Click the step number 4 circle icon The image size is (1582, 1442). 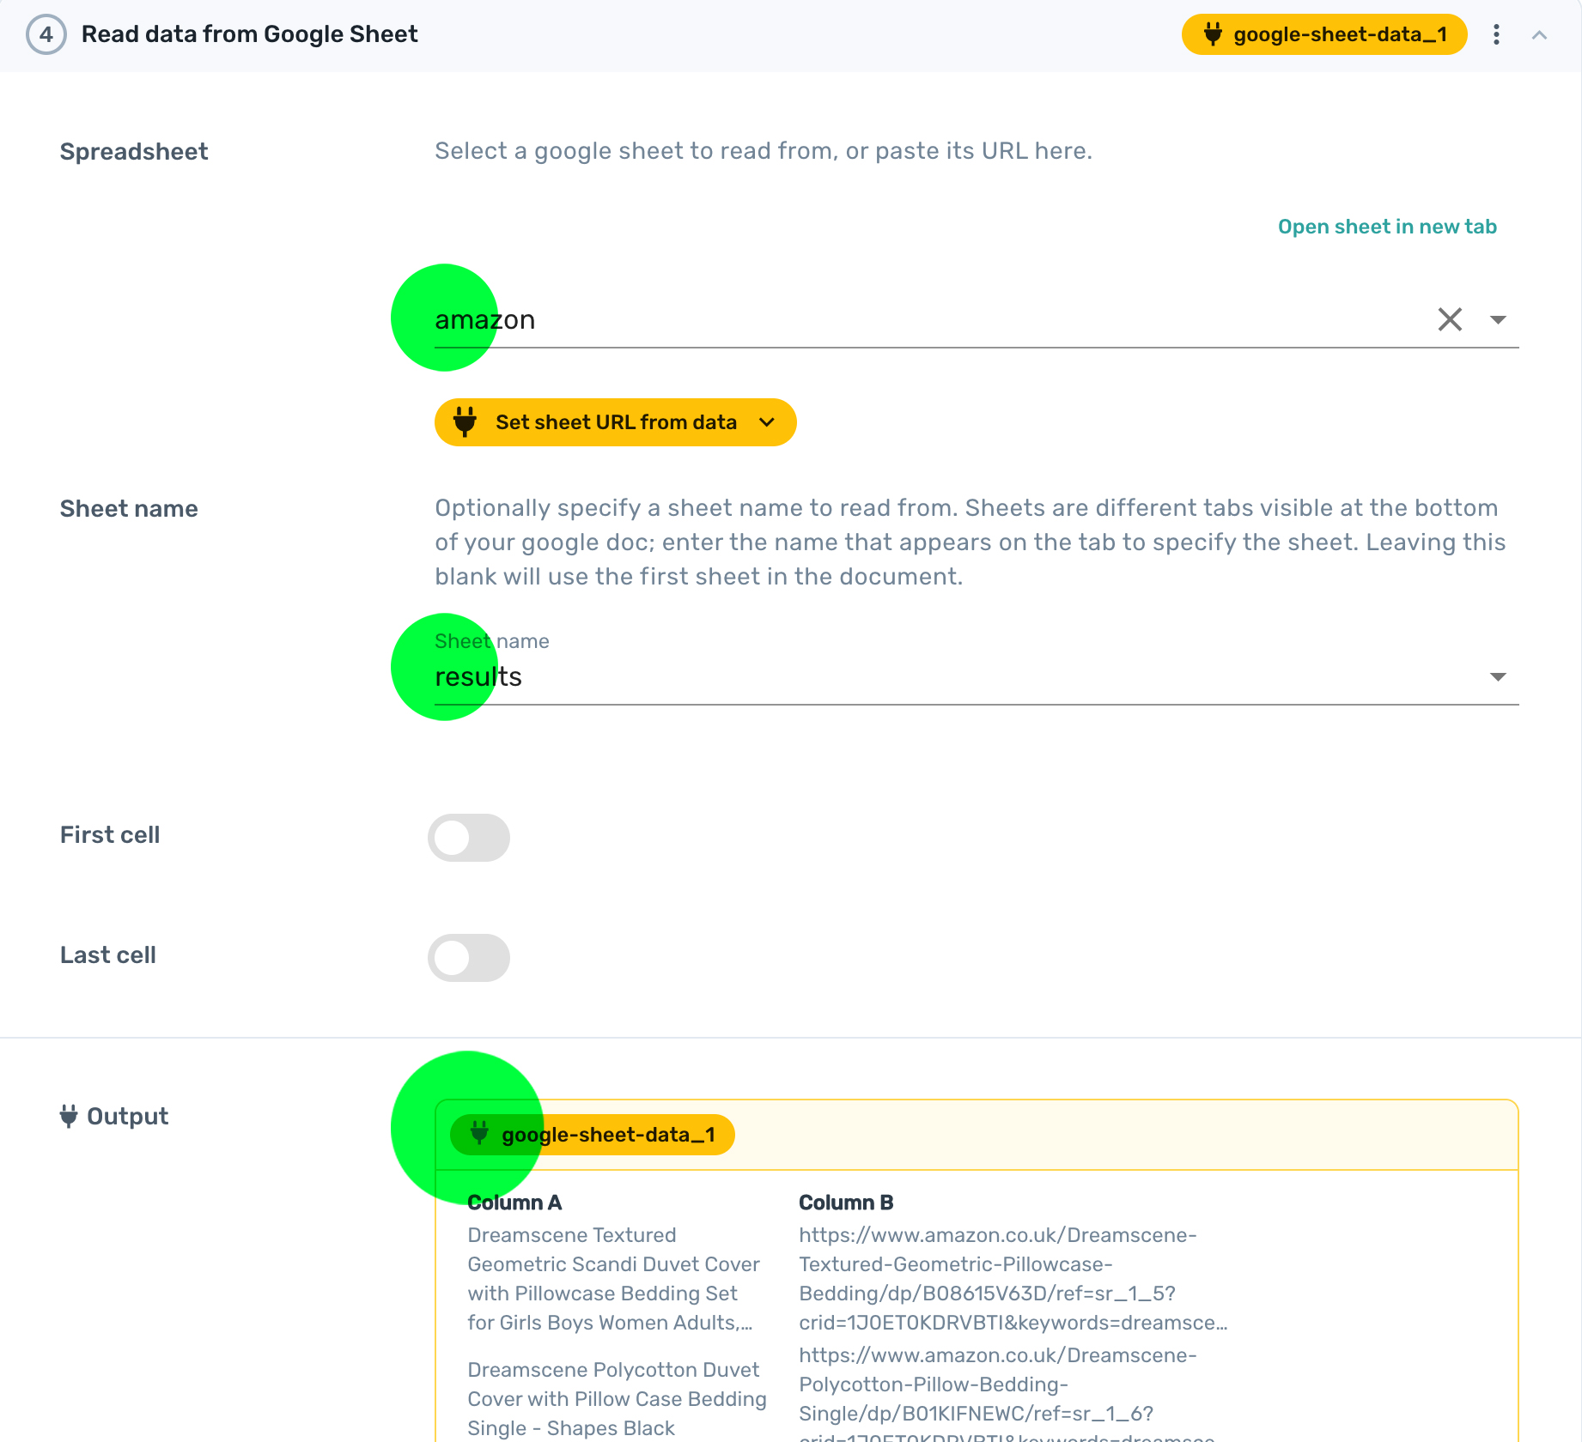(46, 34)
